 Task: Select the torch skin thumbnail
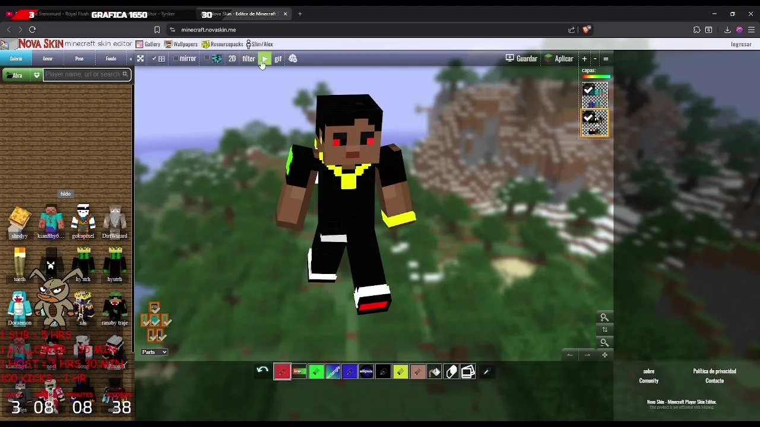coord(20,265)
